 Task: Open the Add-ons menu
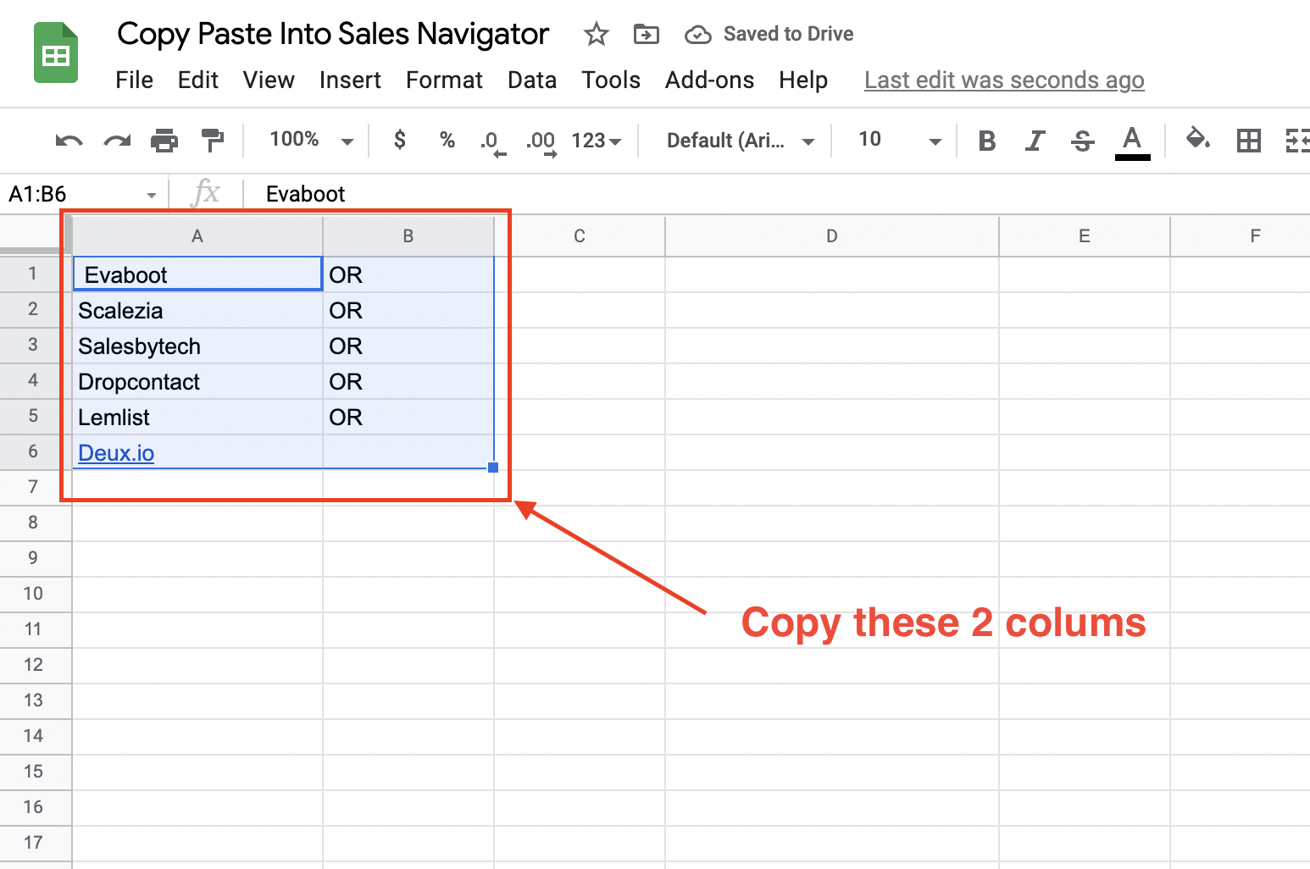[709, 80]
